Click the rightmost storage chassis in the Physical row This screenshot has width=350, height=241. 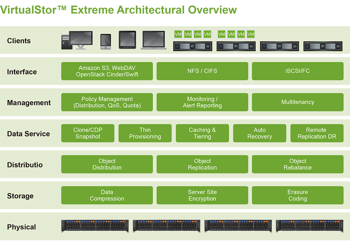pos(310,226)
